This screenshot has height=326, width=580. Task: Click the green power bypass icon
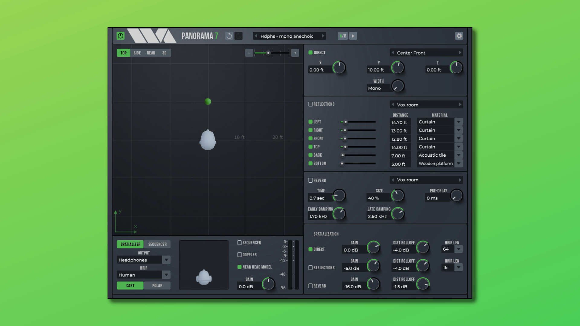[x=120, y=36]
